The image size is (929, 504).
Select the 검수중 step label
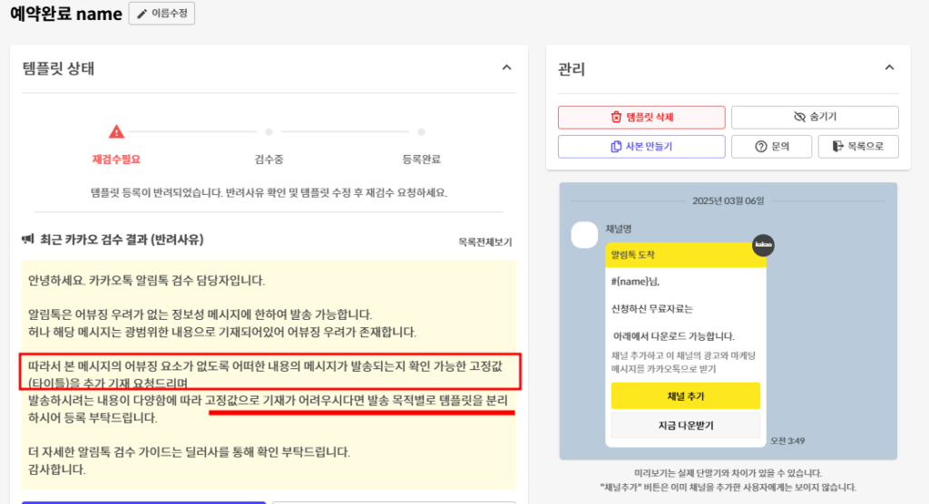tap(269, 160)
